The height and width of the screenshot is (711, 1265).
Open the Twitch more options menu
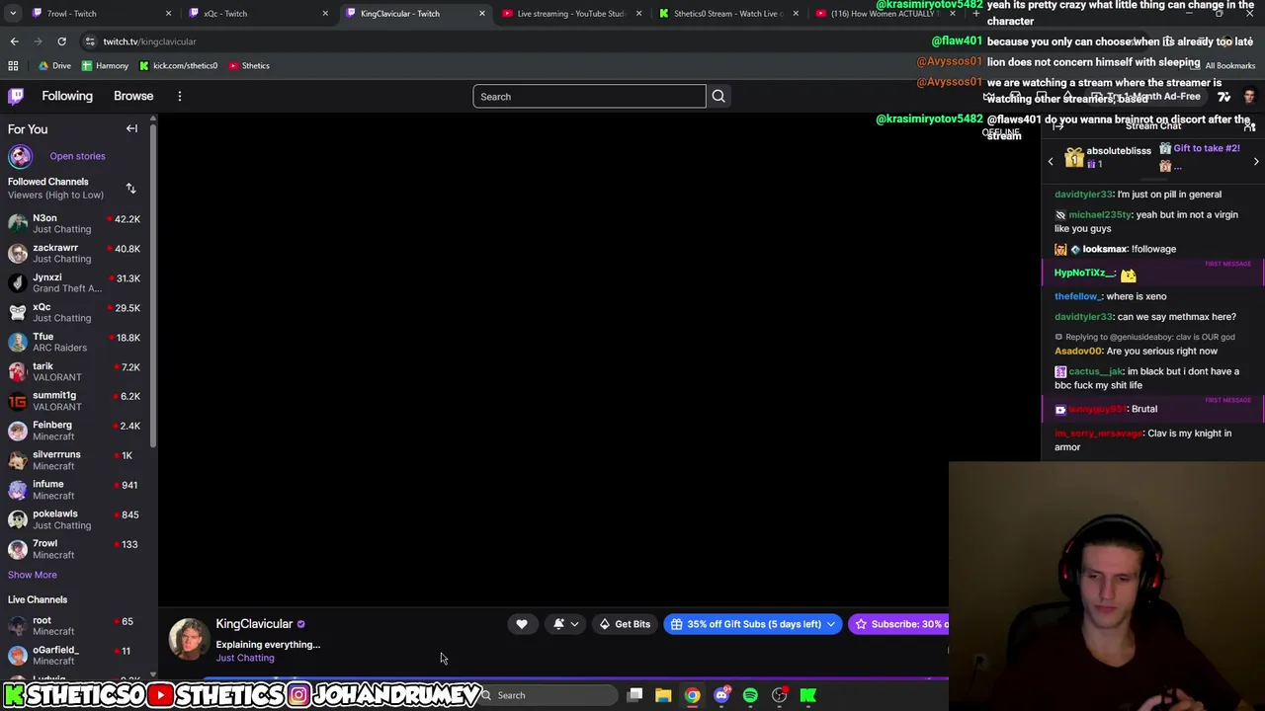pos(180,96)
